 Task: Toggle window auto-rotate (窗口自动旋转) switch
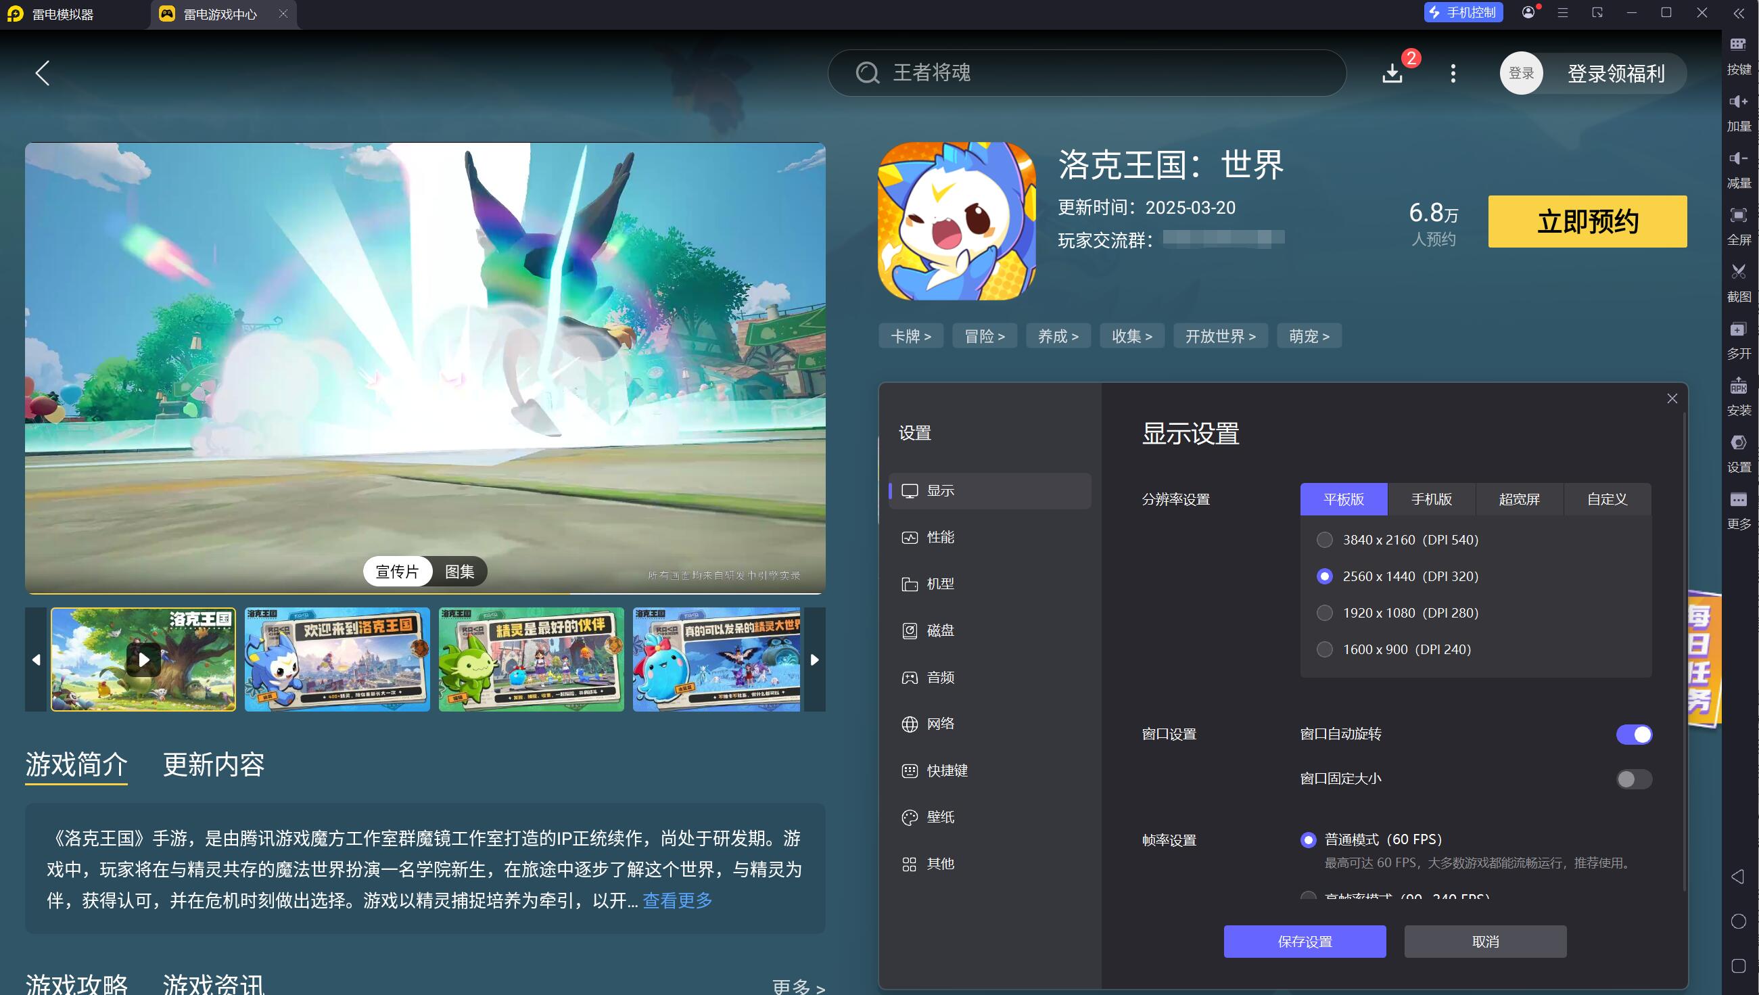pyautogui.click(x=1633, y=735)
